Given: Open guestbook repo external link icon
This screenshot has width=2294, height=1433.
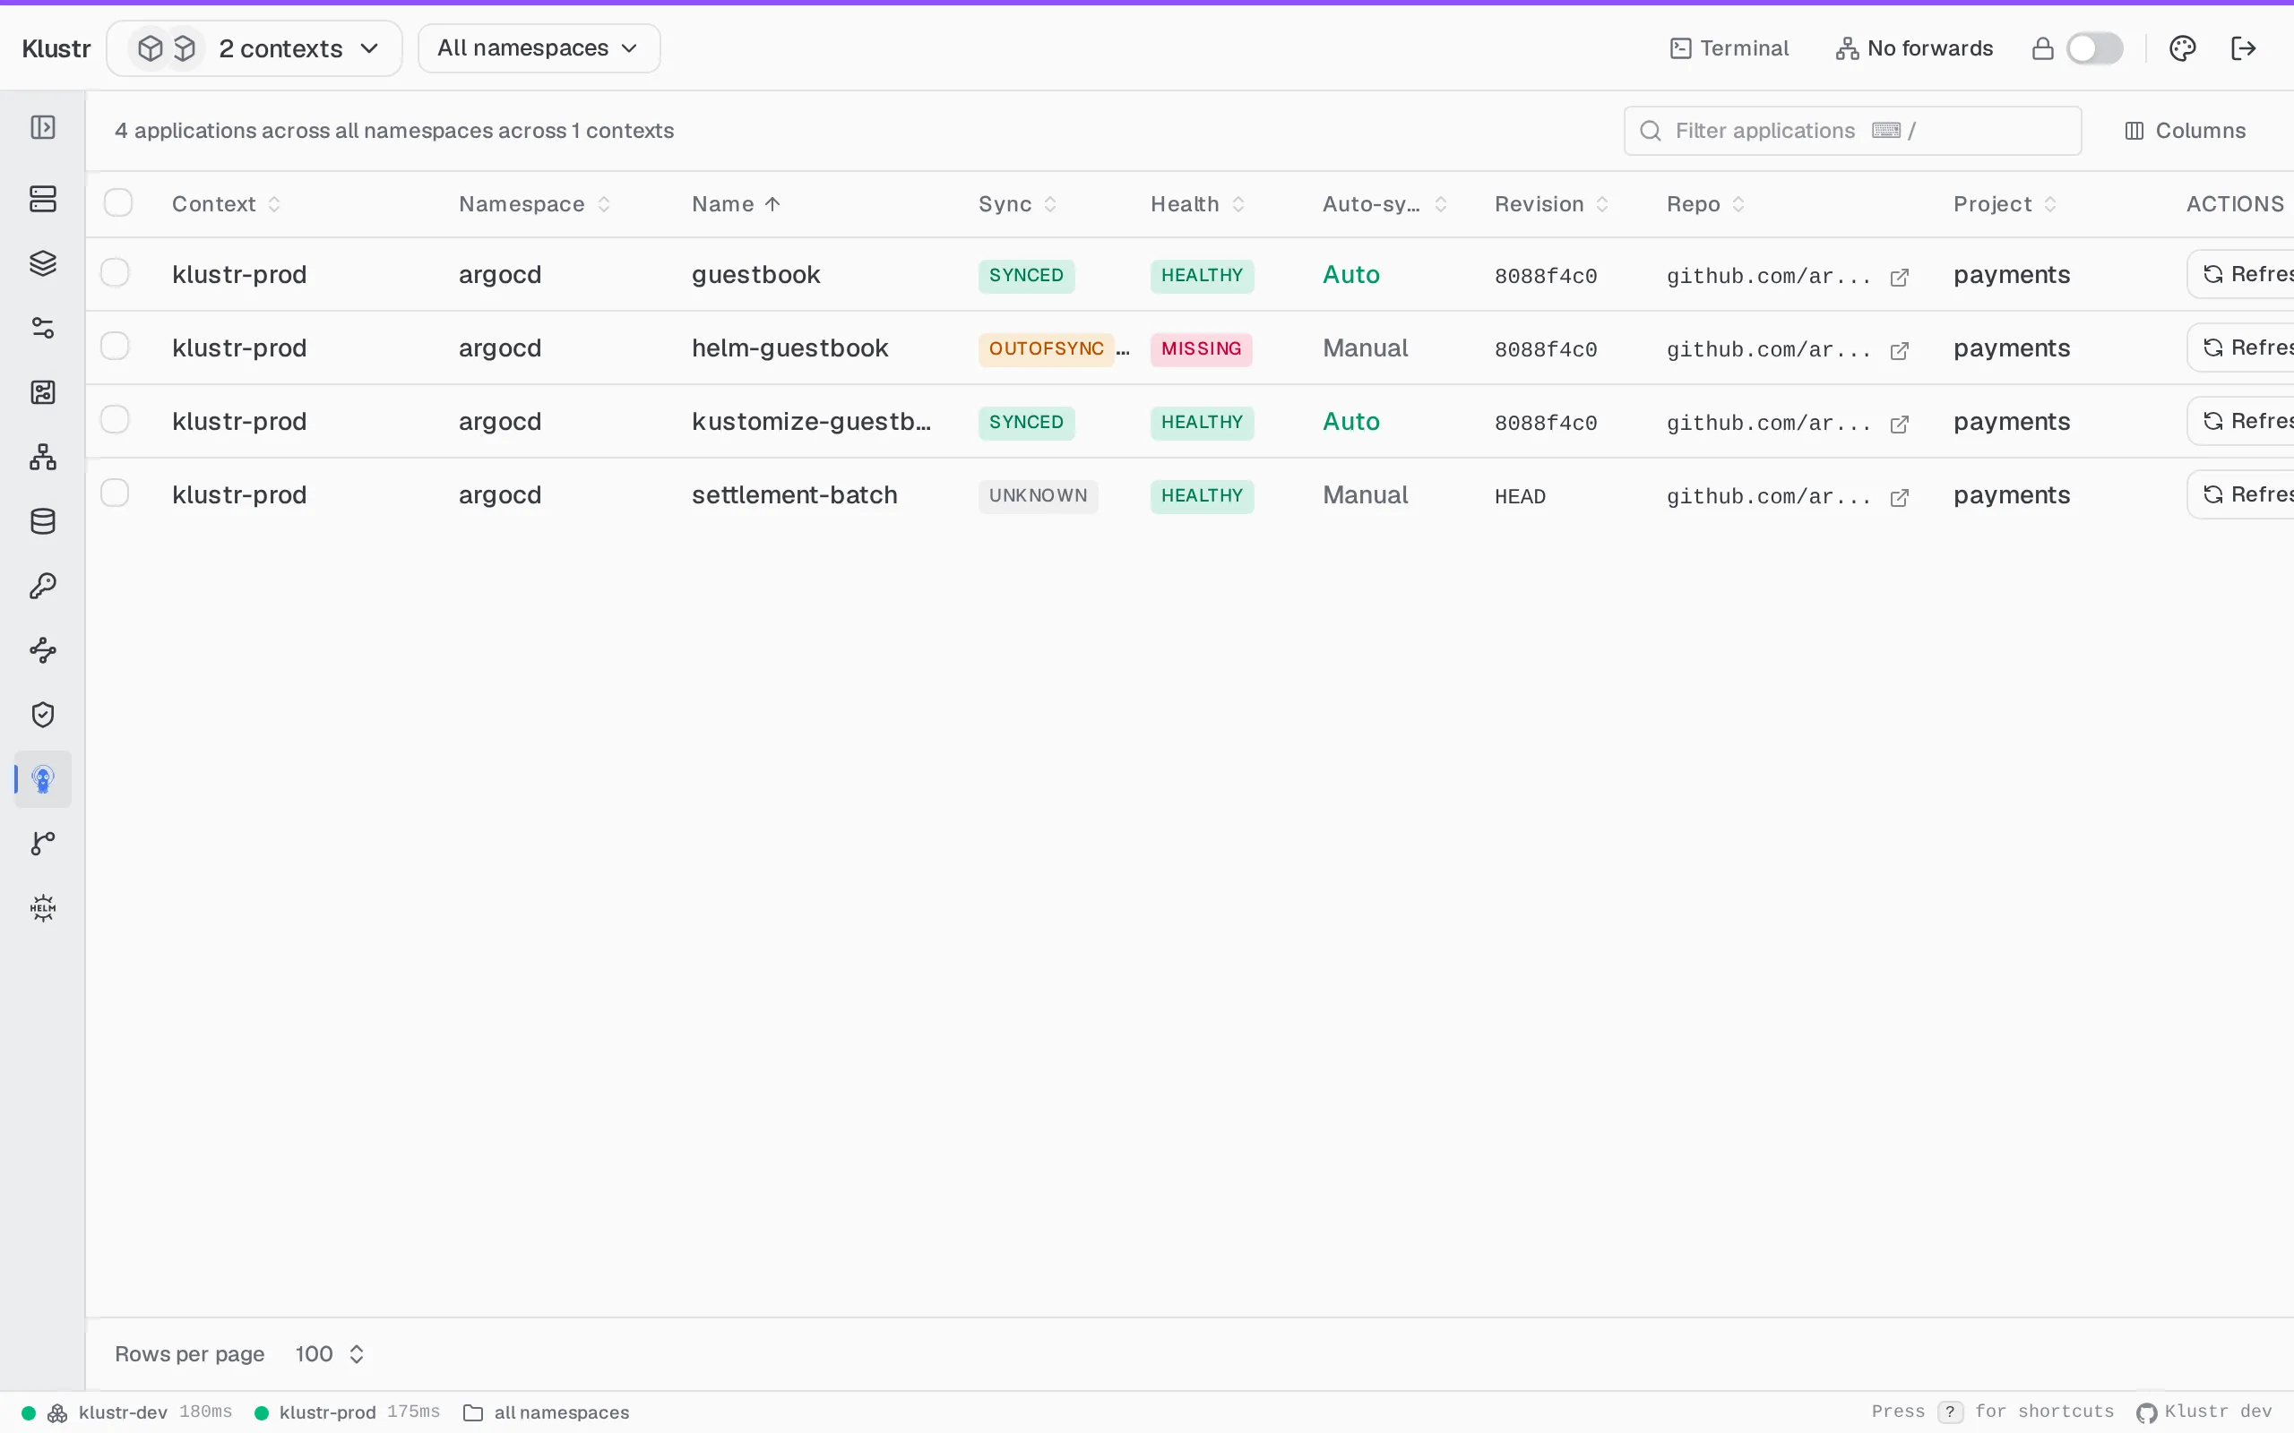Looking at the screenshot, I should click(x=1899, y=277).
